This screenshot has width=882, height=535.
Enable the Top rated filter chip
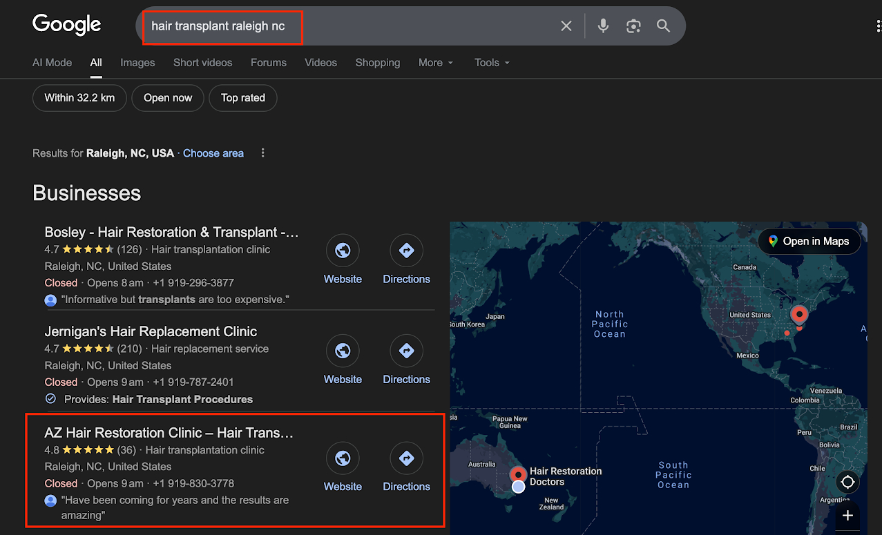pos(243,98)
